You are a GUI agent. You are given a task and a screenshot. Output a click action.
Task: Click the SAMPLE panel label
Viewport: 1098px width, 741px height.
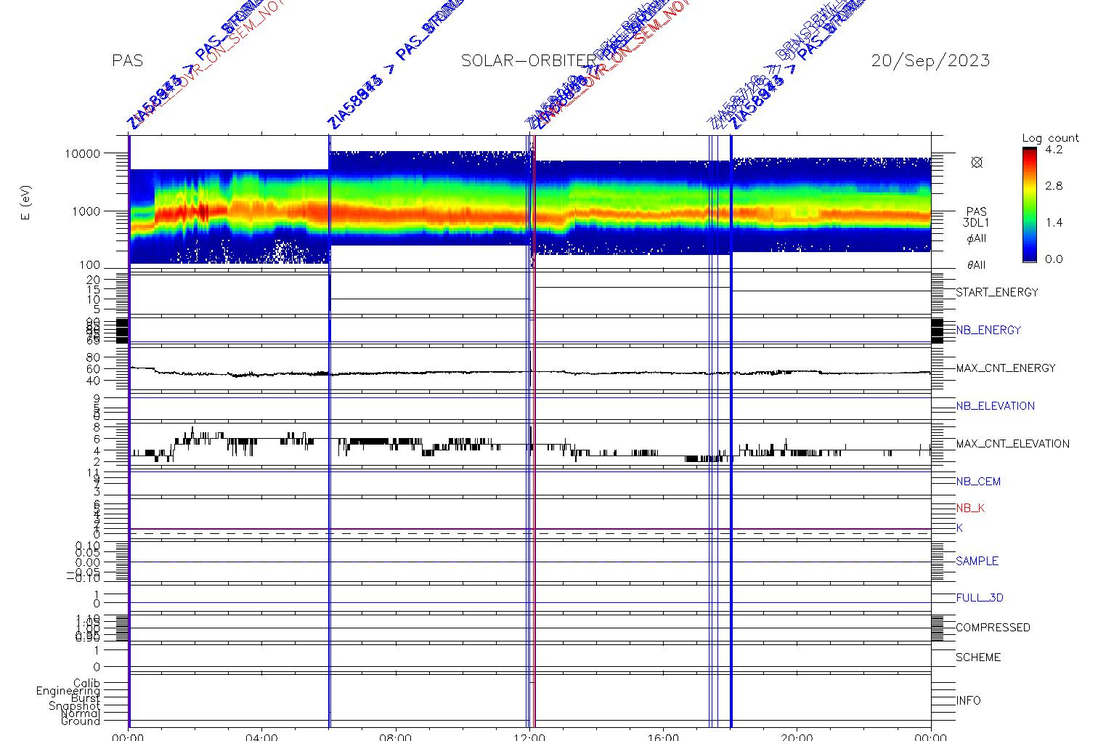point(977,561)
